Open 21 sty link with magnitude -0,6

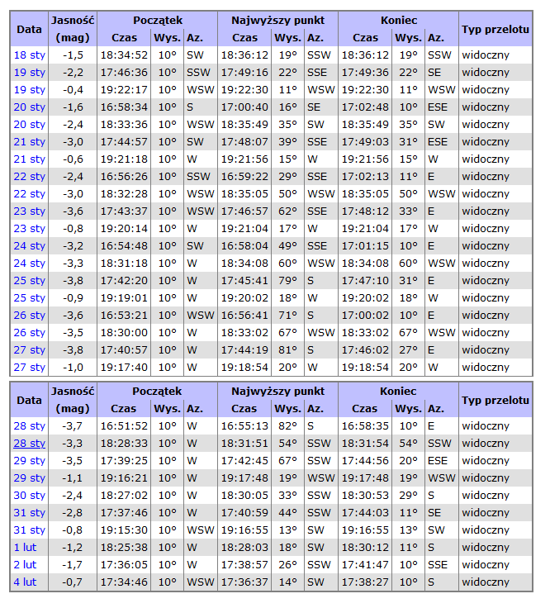[x=30, y=159]
